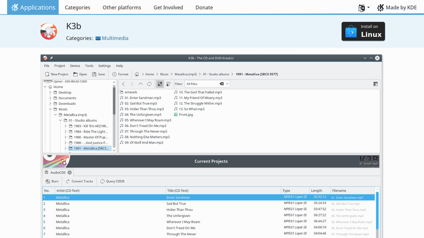The image size is (424, 238).
Task: Open the KDE Applications home logo
Action: tap(33, 7)
